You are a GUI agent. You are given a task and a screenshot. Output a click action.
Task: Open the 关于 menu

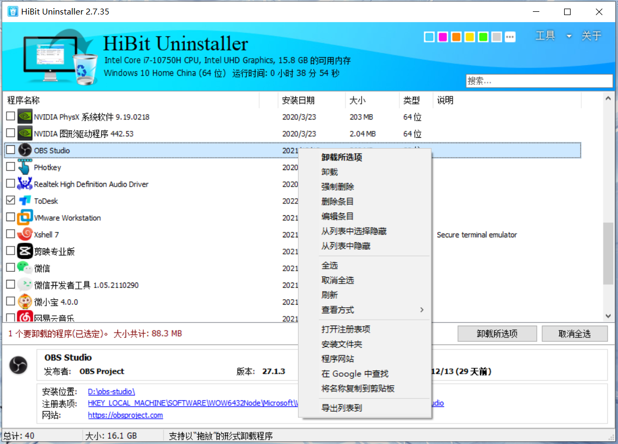[x=592, y=36]
